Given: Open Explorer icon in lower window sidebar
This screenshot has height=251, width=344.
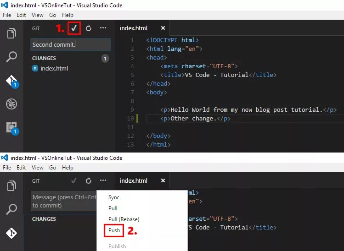Looking at the screenshot, I should [x=11, y=186].
